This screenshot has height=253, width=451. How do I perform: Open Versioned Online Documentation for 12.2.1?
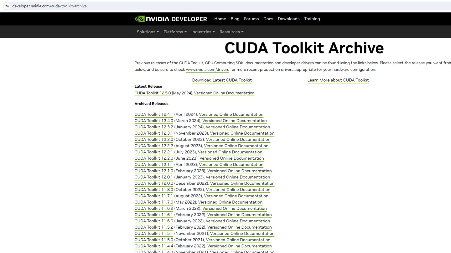[x=230, y=152]
